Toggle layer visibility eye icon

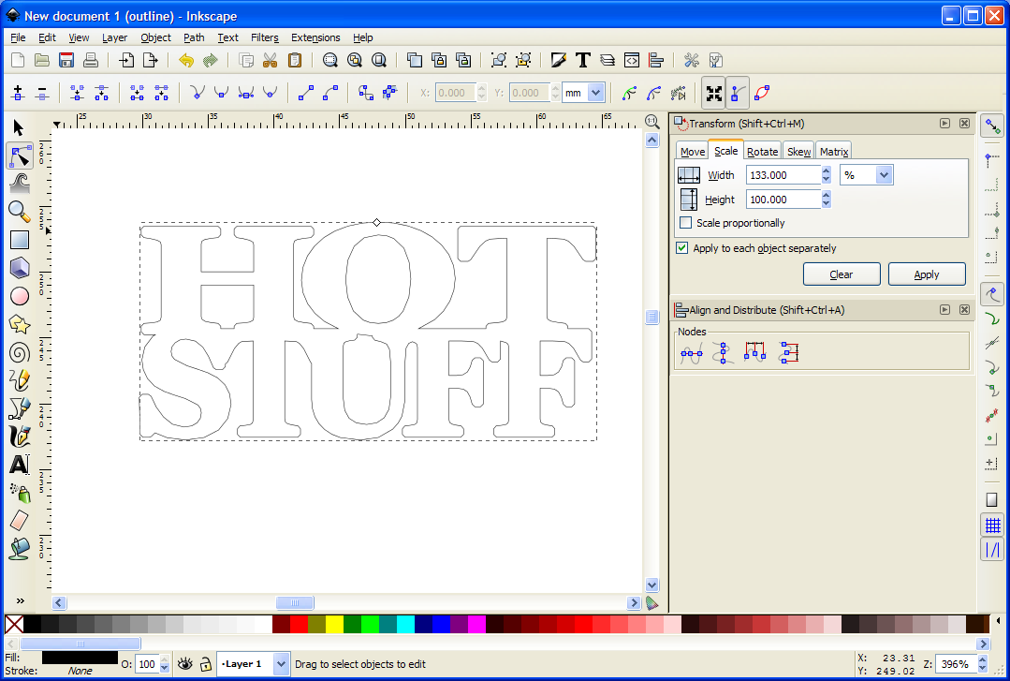(184, 663)
